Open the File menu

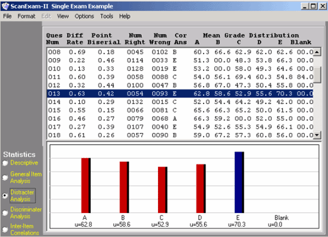[x=7, y=16]
